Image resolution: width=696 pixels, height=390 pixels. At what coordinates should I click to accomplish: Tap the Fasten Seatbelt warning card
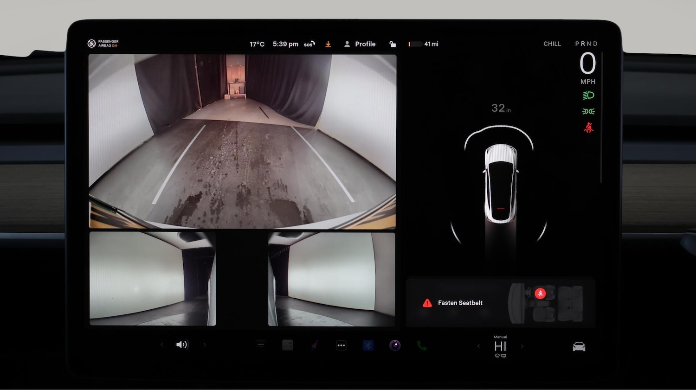coord(500,303)
